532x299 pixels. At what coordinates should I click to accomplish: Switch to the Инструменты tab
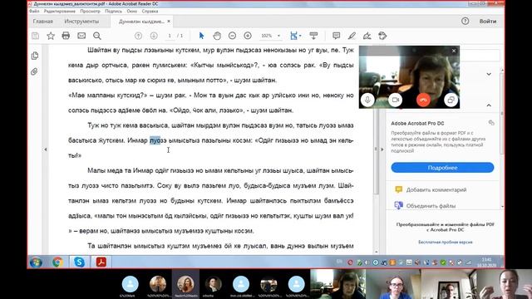(81, 21)
